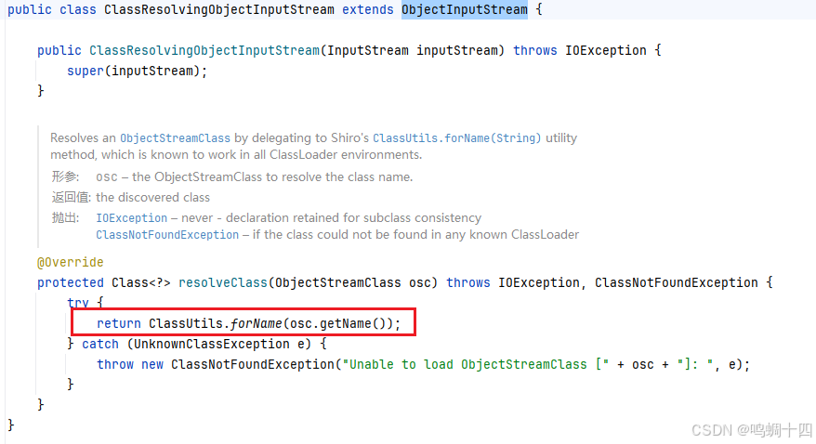Click IOException in the constructor throws clause

click(x=606, y=50)
